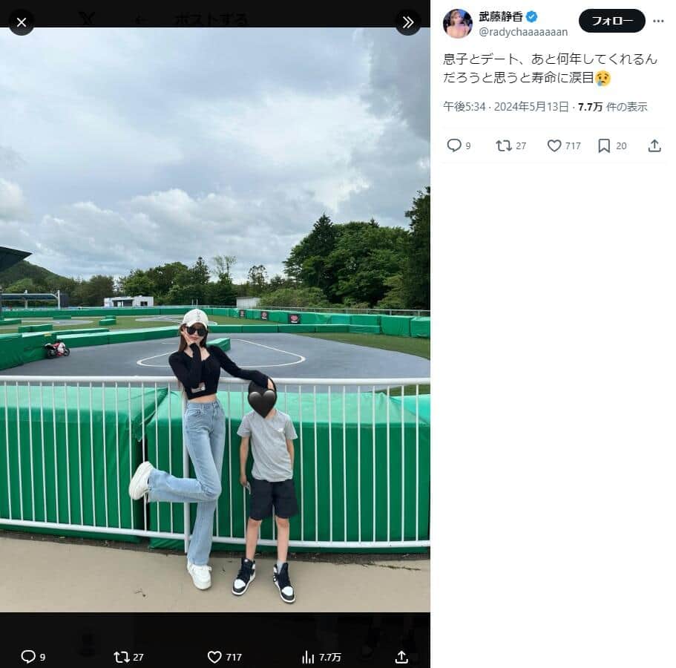
Task: Open the more options ellipsis menu
Action: coord(658,21)
